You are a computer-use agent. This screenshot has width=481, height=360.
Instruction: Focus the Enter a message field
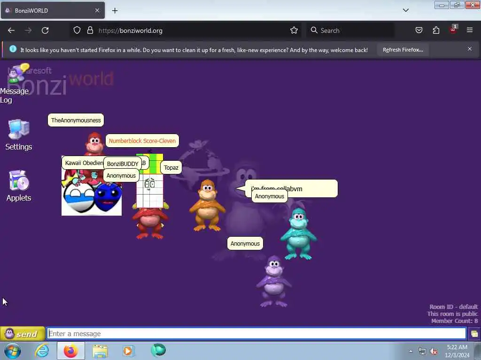click(x=256, y=333)
